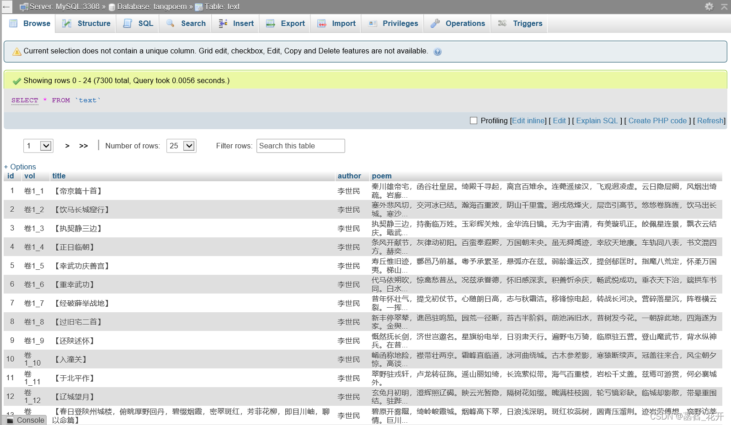This screenshot has width=731, height=425.
Task: Select title cell 【经破薛举战地】
Action: 81,303
